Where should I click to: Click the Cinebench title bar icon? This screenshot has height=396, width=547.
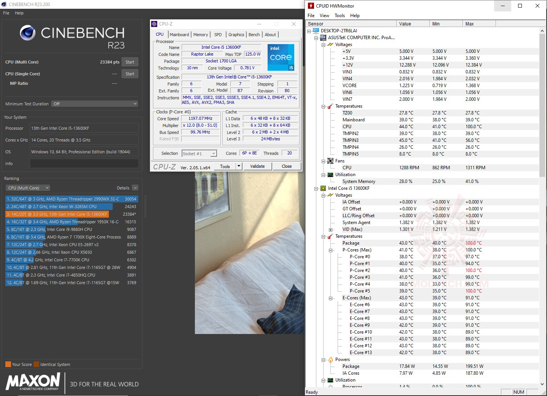(x=4, y=4)
